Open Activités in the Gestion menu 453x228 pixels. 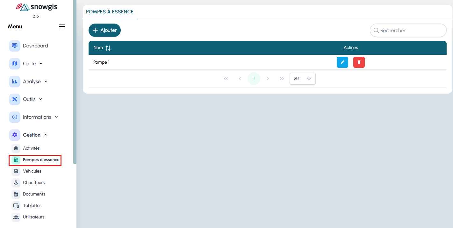(31, 148)
